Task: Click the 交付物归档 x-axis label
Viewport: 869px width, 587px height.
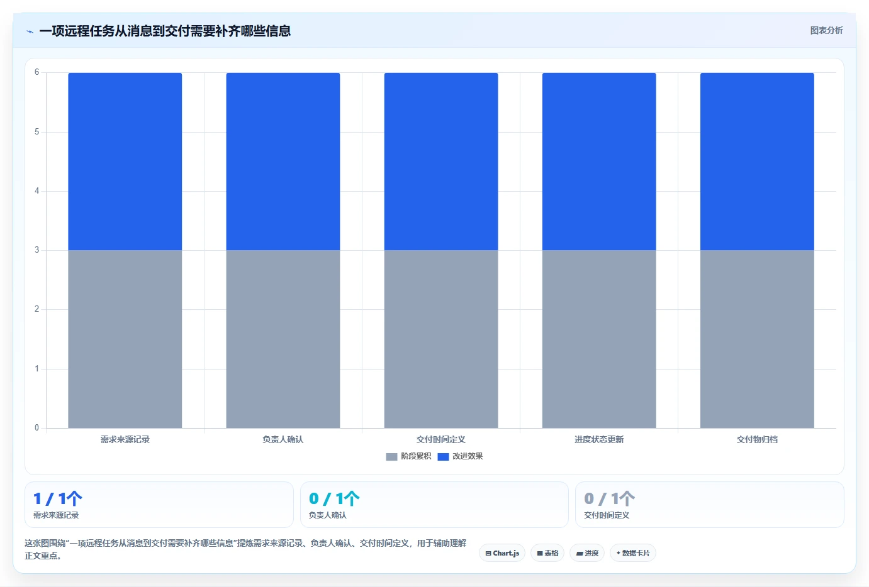Action: (x=757, y=440)
